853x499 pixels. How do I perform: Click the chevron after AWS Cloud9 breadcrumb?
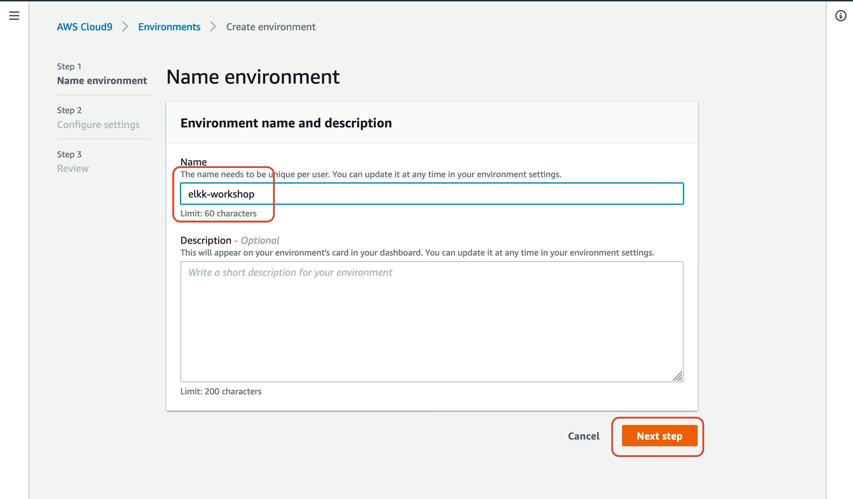[125, 27]
